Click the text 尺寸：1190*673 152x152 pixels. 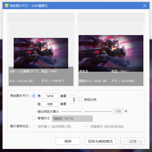[53, 81]
